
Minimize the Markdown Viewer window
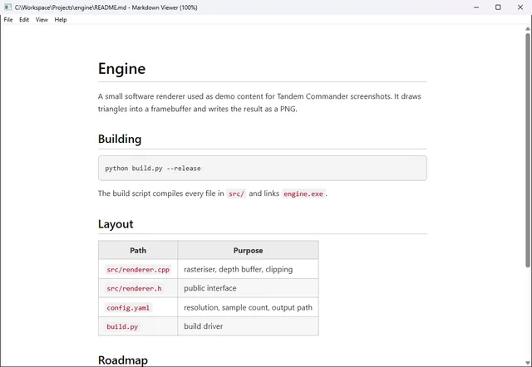[x=476, y=7]
